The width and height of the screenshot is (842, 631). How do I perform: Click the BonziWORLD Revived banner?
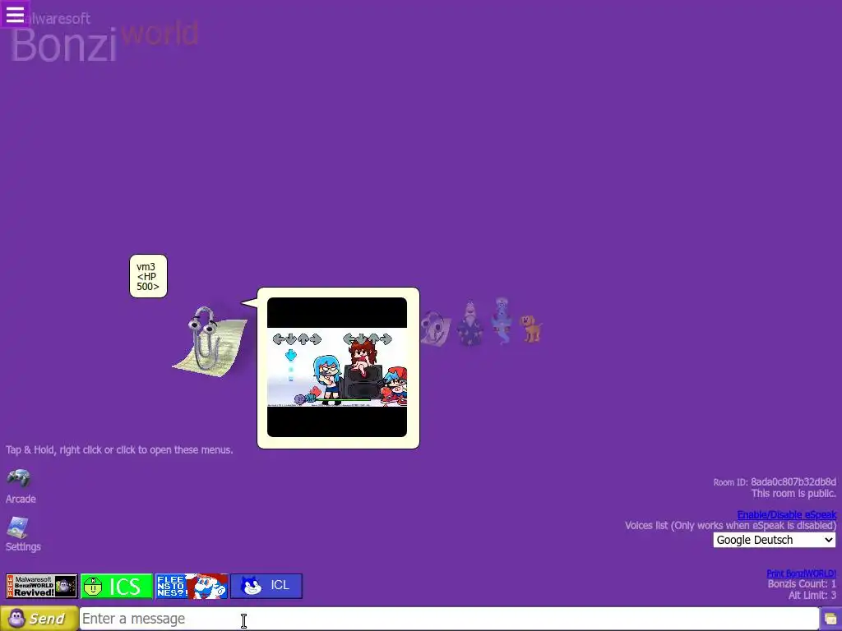[42, 586]
